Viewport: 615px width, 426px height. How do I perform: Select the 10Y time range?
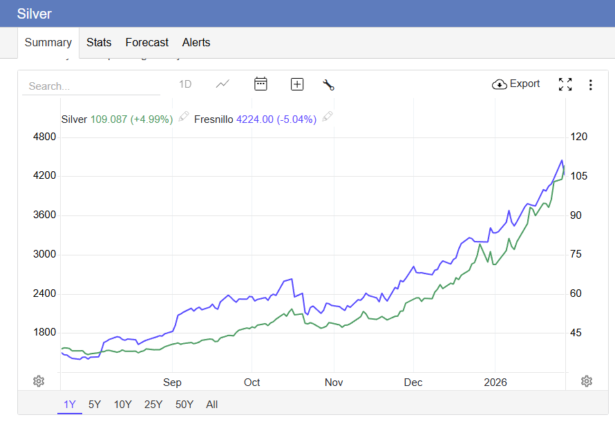point(122,405)
